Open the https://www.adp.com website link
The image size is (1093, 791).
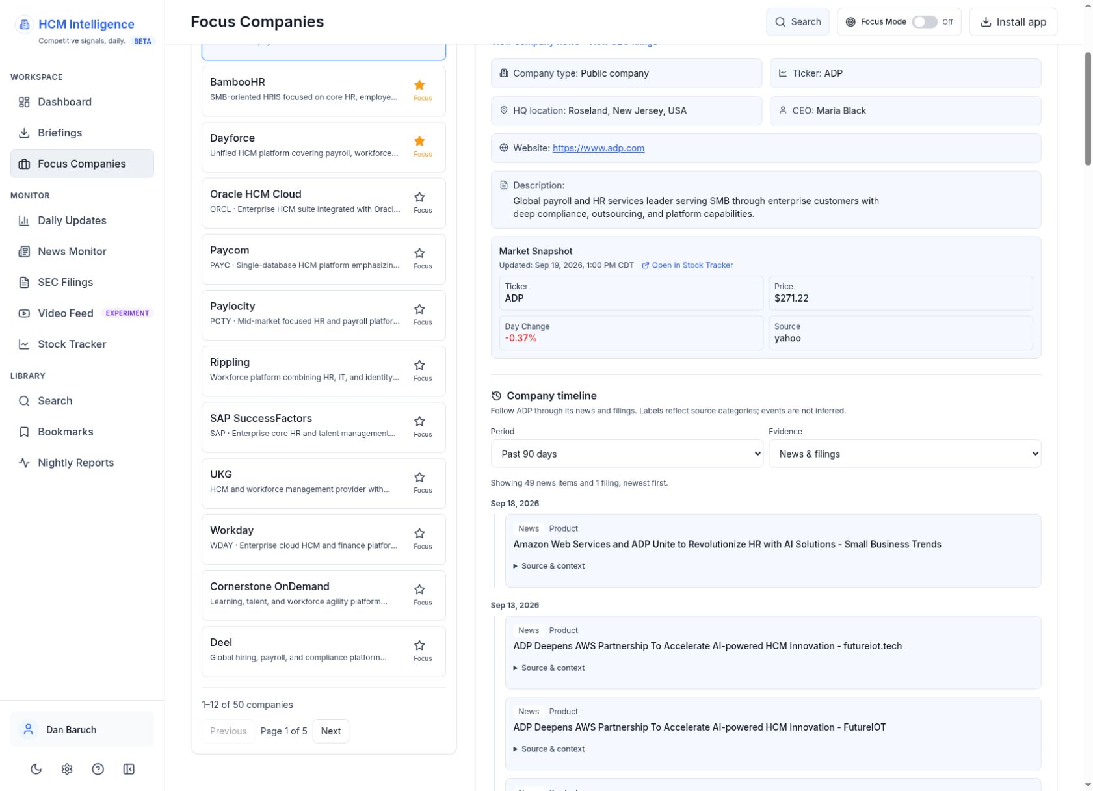[x=598, y=148]
